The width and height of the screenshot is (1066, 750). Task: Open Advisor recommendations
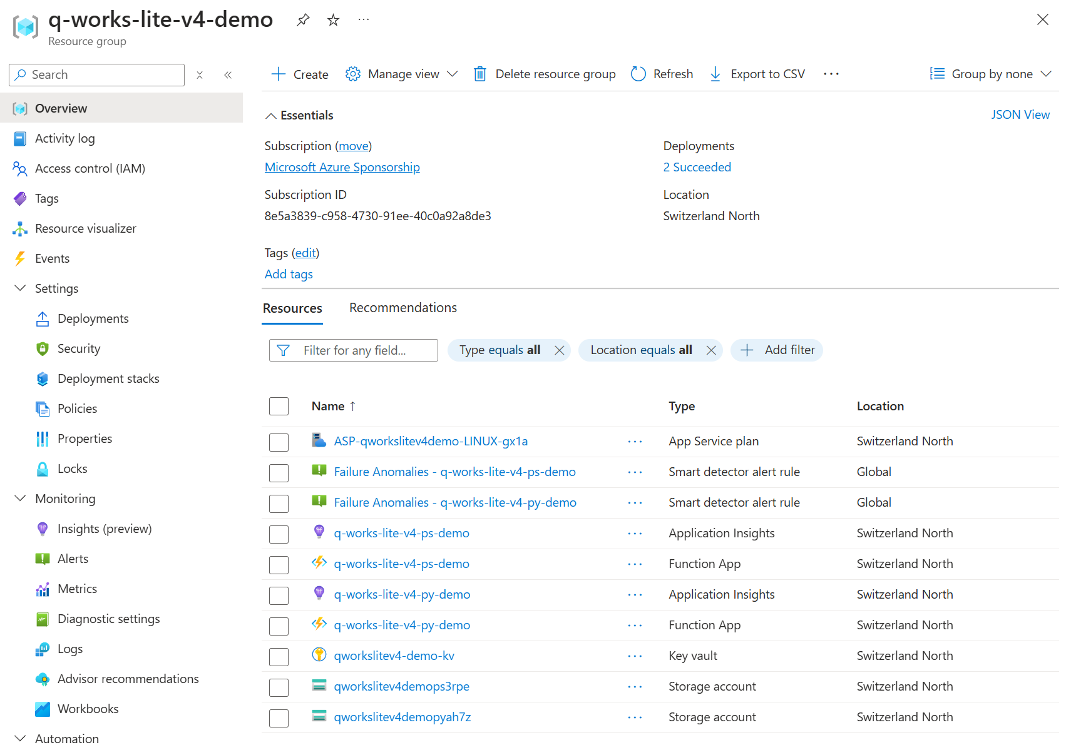click(x=128, y=679)
